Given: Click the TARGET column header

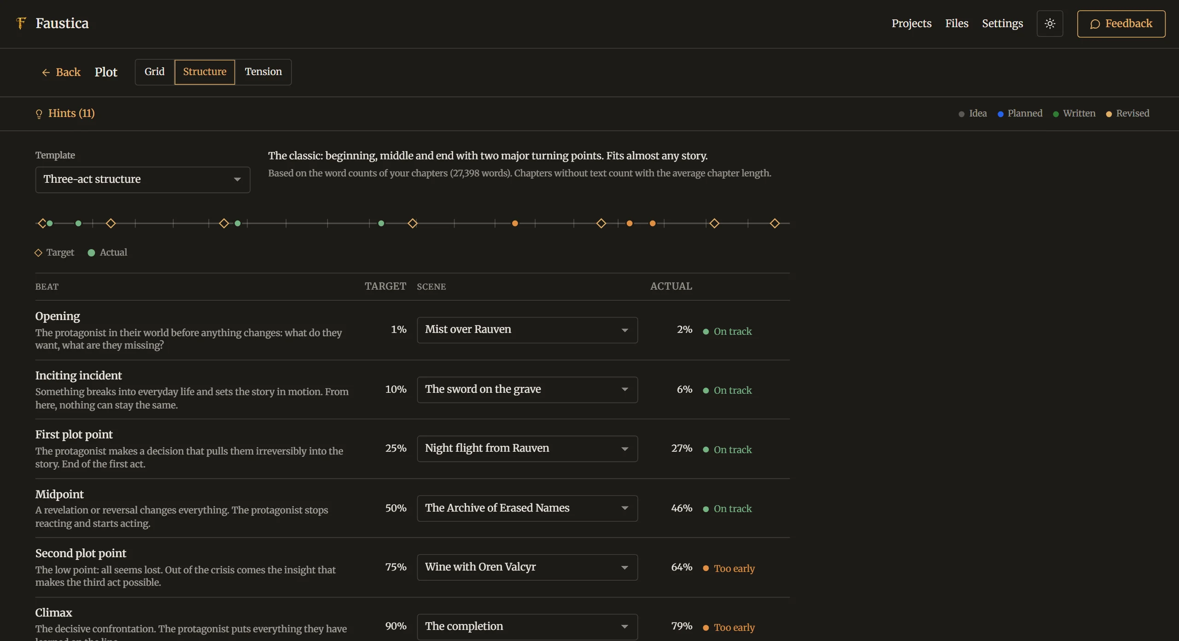Looking at the screenshot, I should (385, 286).
